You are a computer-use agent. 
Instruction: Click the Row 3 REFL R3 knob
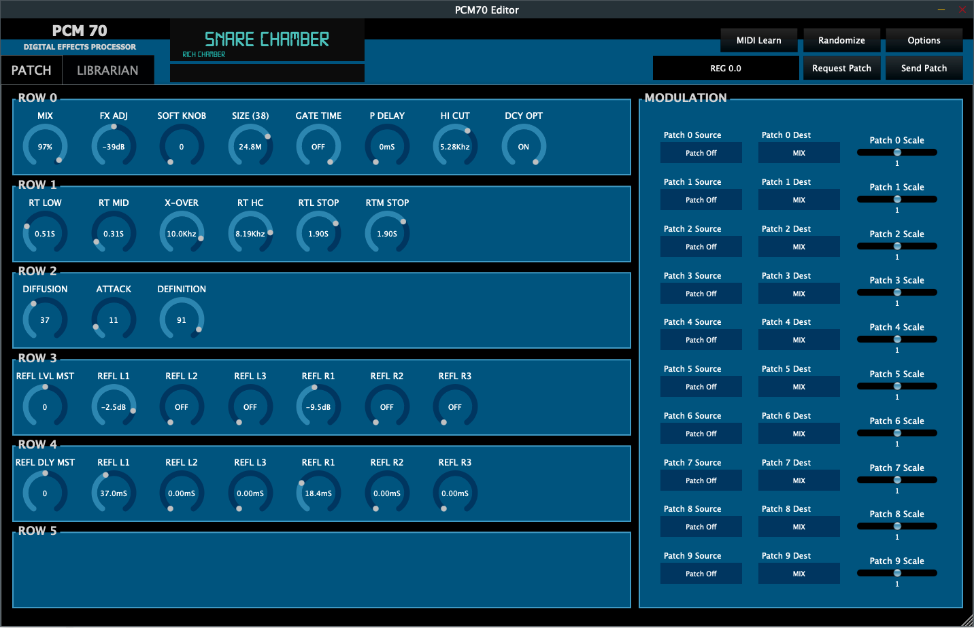tap(455, 406)
